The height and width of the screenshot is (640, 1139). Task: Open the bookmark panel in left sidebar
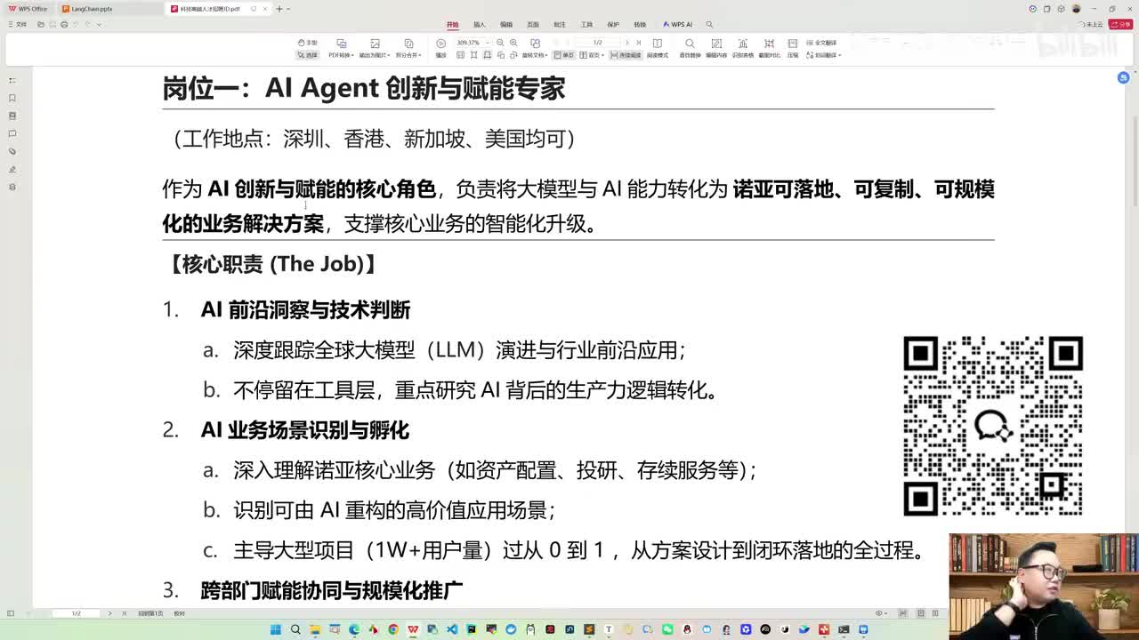12,98
